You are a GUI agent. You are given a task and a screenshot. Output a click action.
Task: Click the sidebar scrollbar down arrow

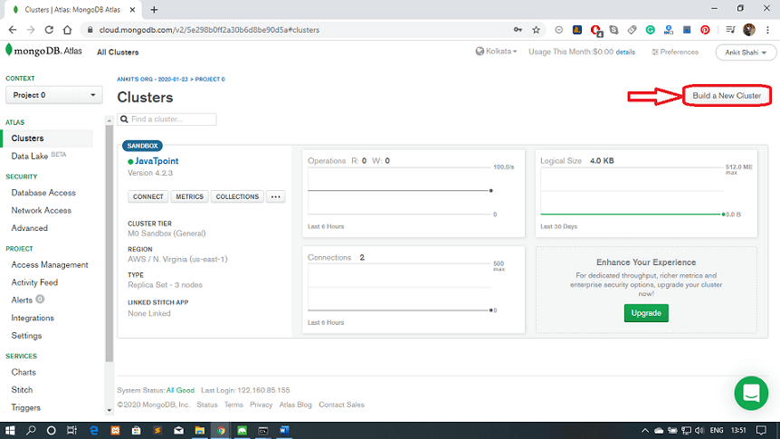(x=109, y=411)
